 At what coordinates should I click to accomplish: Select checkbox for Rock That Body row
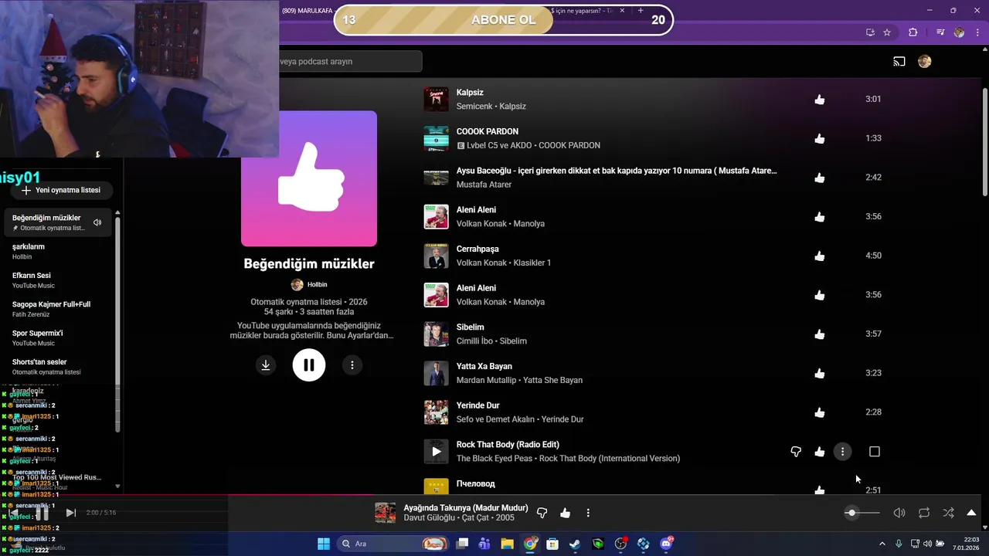tap(875, 452)
